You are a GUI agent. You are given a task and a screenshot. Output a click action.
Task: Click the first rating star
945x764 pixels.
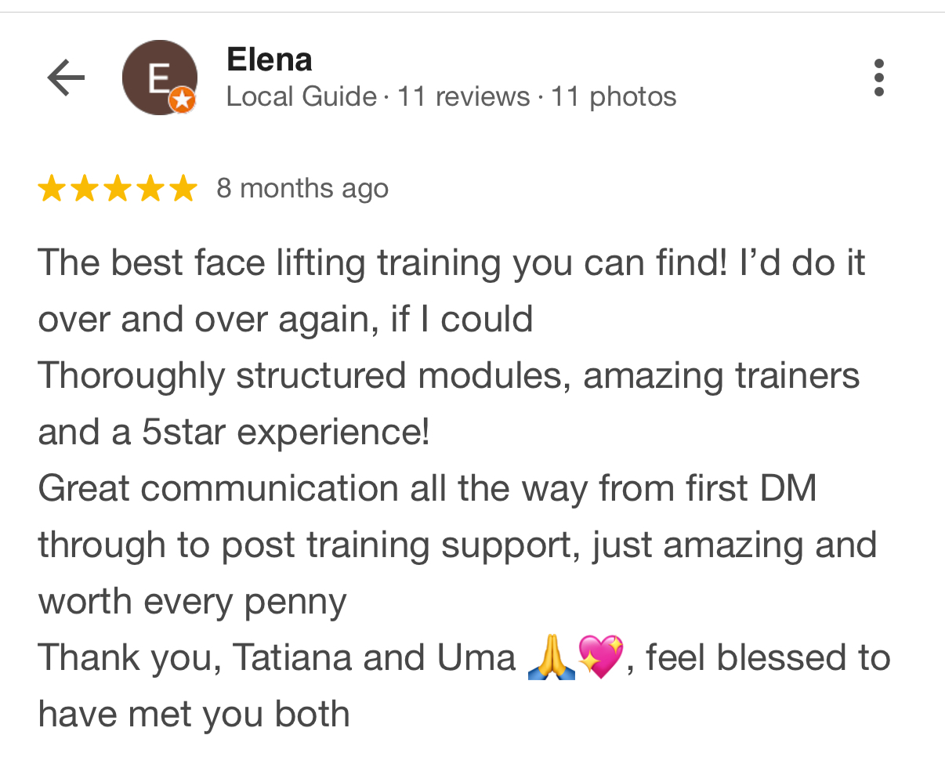(52, 189)
